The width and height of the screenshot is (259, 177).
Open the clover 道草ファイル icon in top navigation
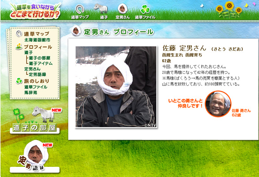[x=145, y=9]
